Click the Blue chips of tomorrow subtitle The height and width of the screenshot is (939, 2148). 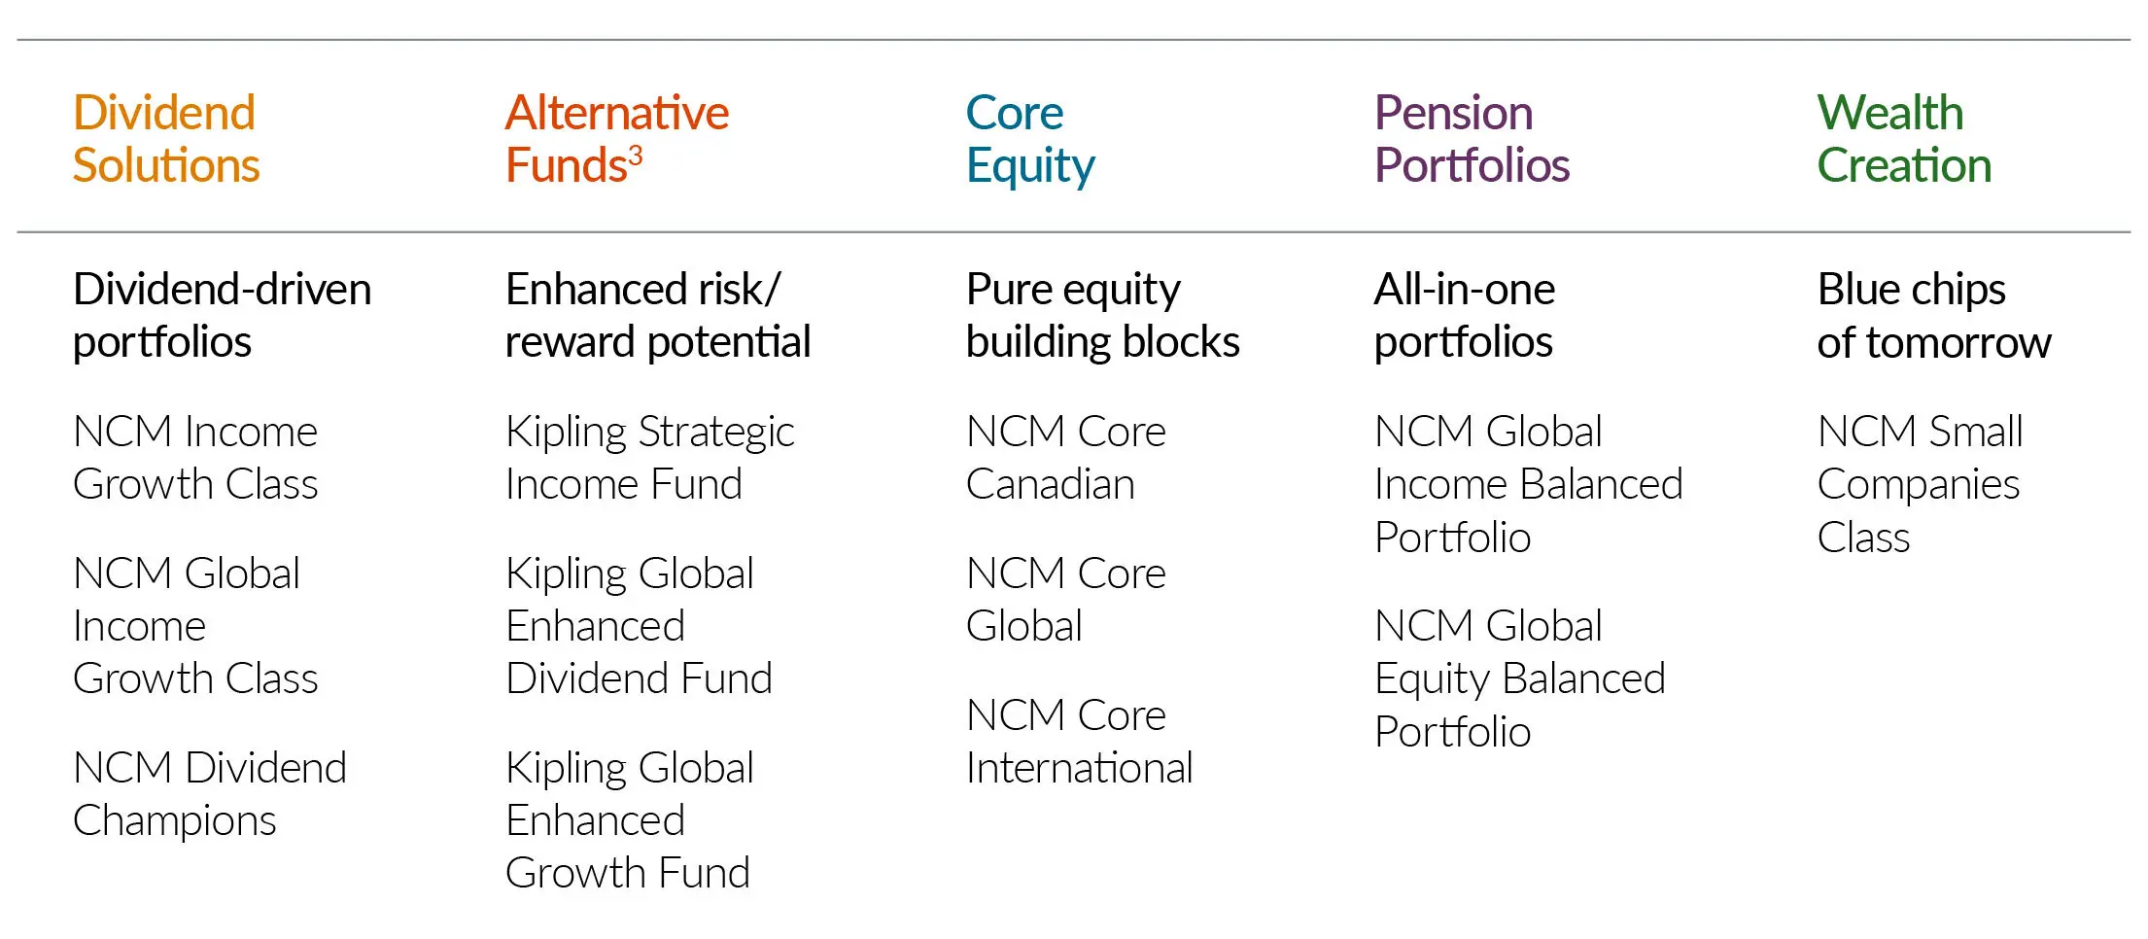coord(1933,316)
